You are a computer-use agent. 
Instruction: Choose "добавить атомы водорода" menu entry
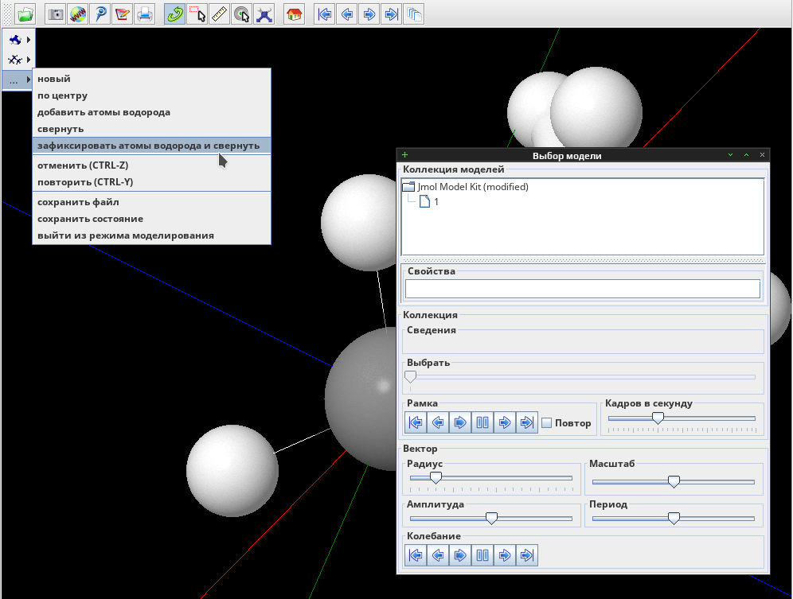[152, 112]
